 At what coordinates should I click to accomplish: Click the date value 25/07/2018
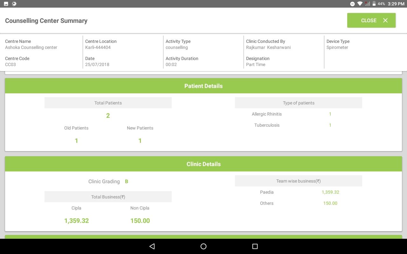[97, 64]
